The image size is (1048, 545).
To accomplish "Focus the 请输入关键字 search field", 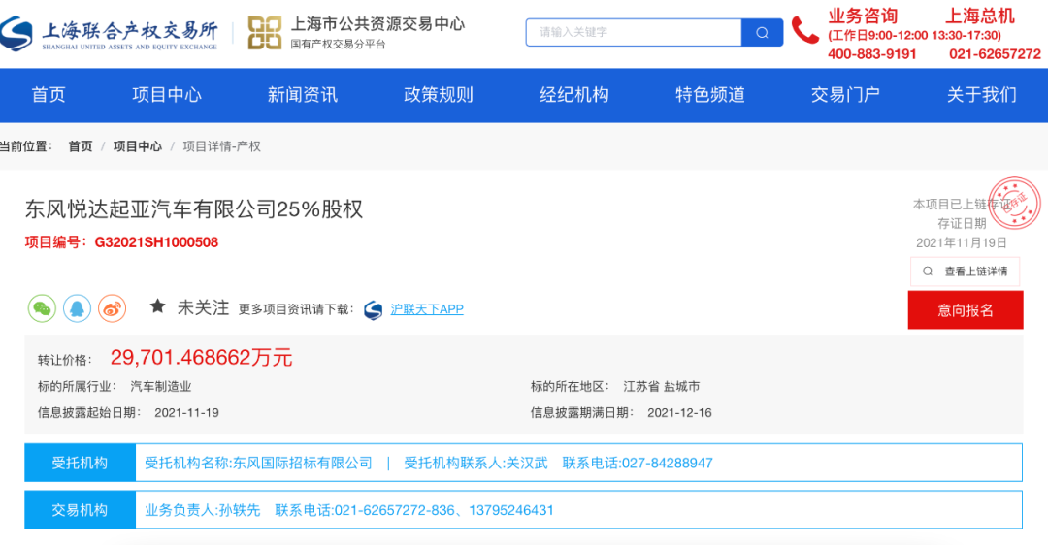I will [x=634, y=33].
